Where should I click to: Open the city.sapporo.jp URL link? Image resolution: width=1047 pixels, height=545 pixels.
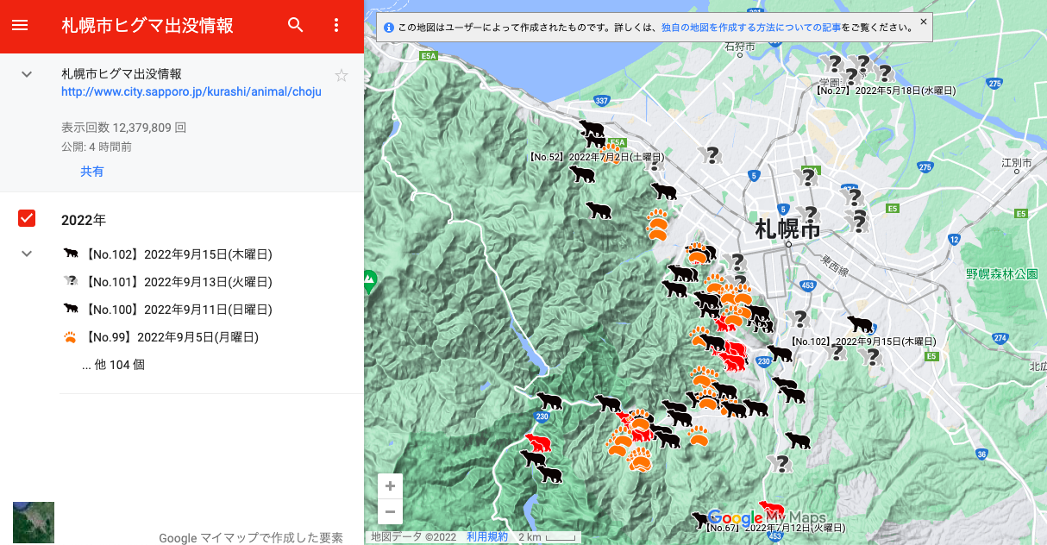tap(191, 91)
